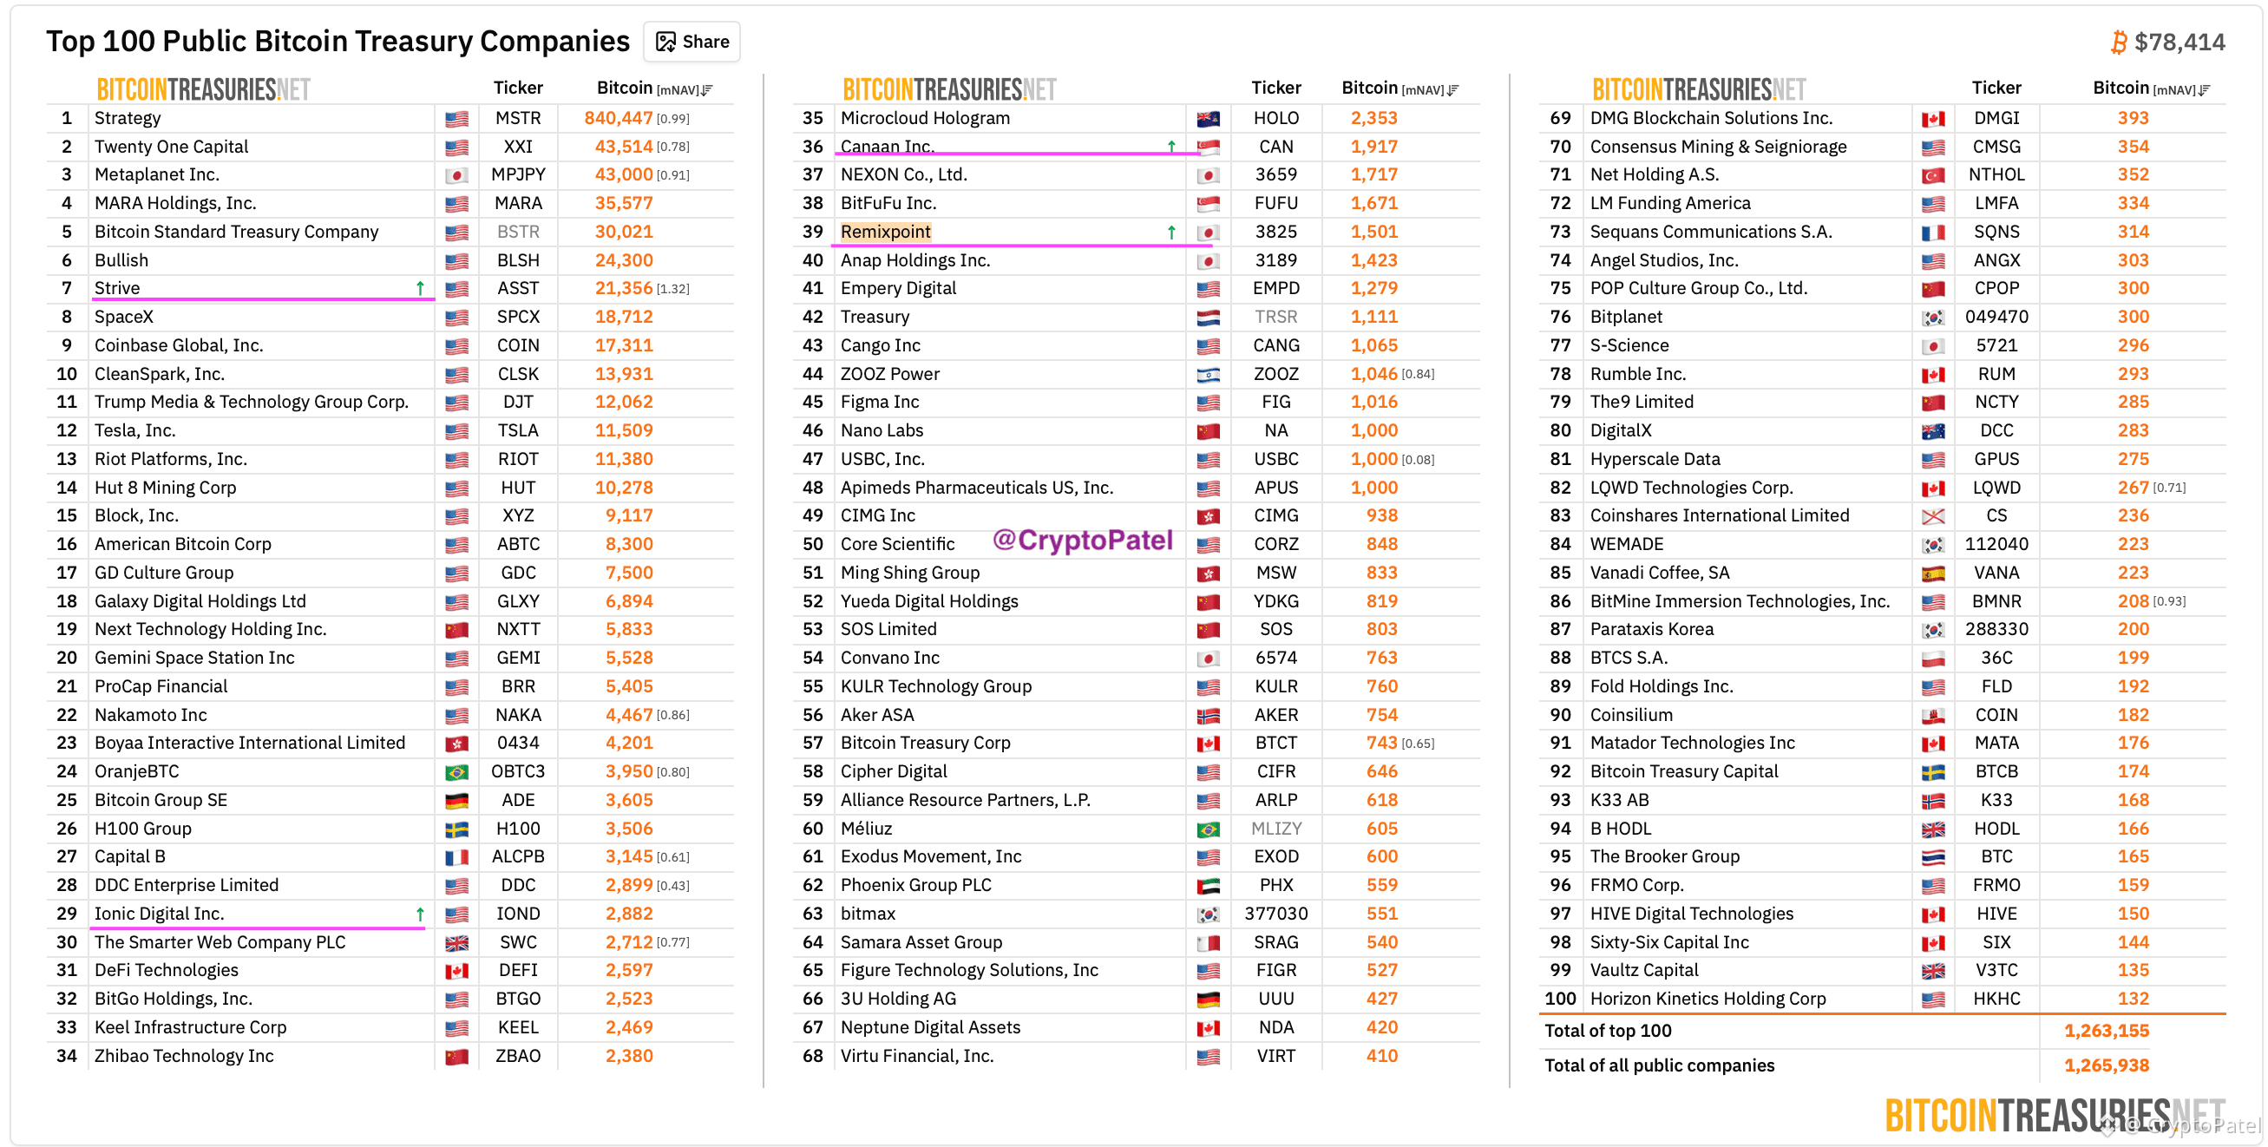
Task: Open the Tesla, Inc. entry
Action: click(x=134, y=430)
